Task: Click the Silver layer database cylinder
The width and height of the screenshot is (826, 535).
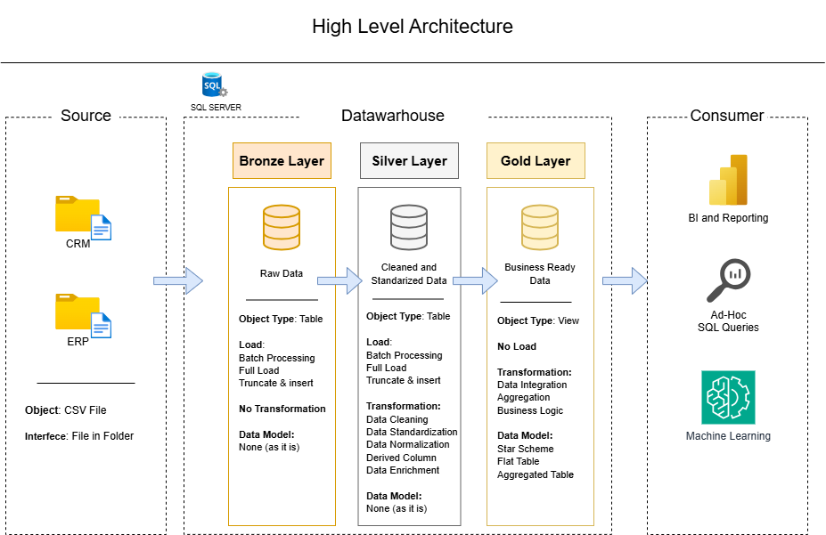Action: coord(409,227)
